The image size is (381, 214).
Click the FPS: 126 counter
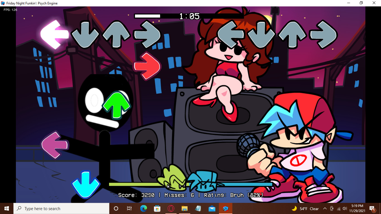pos(10,10)
